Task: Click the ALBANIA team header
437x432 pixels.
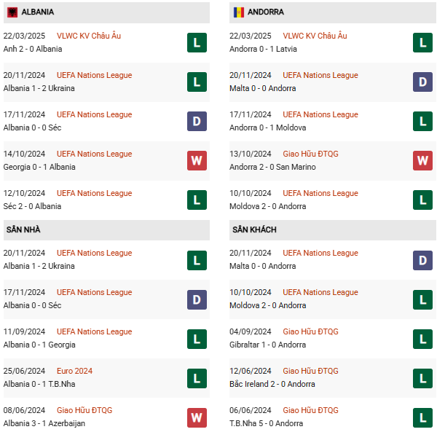Action: (106, 12)
